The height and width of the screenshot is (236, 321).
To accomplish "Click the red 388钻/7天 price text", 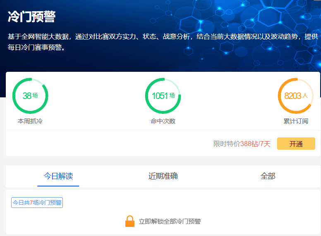I will click(x=255, y=144).
